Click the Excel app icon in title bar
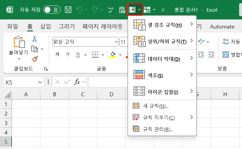Viewport: 242px width, 149px height. tap(10, 10)
